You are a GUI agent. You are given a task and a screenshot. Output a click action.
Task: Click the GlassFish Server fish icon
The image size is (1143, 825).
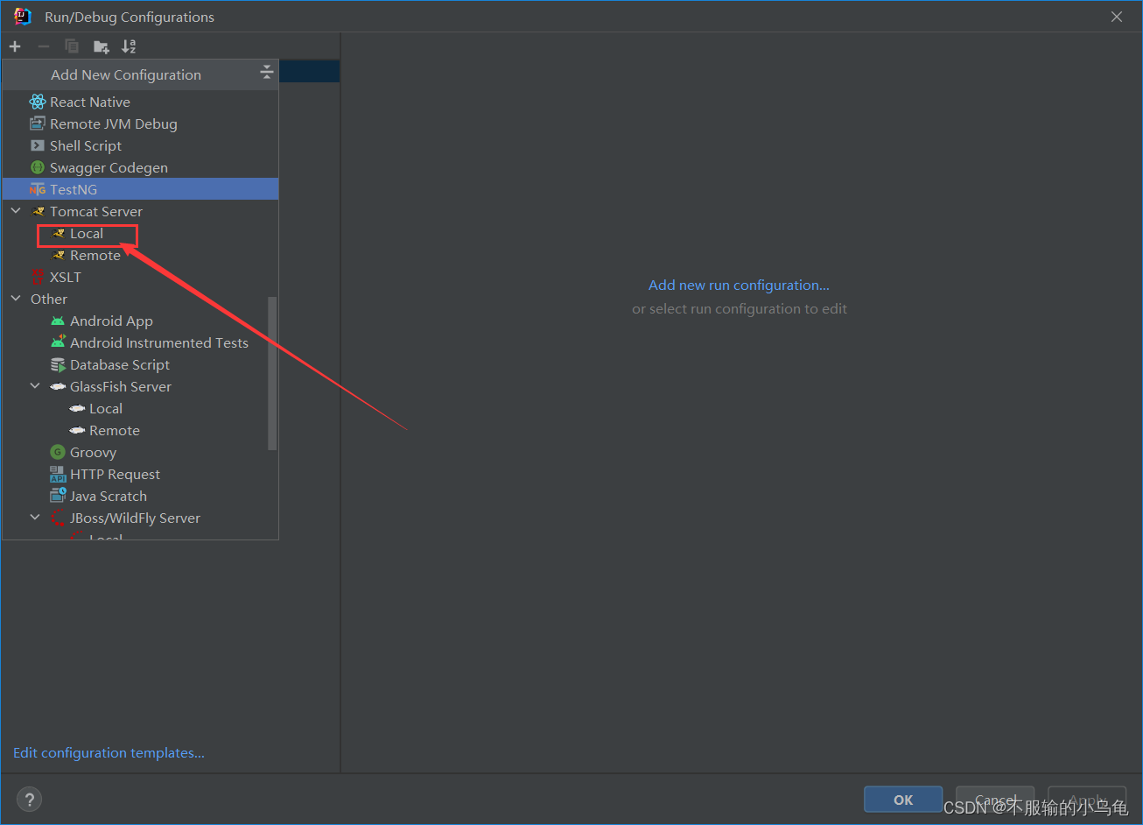[x=58, y=386]
